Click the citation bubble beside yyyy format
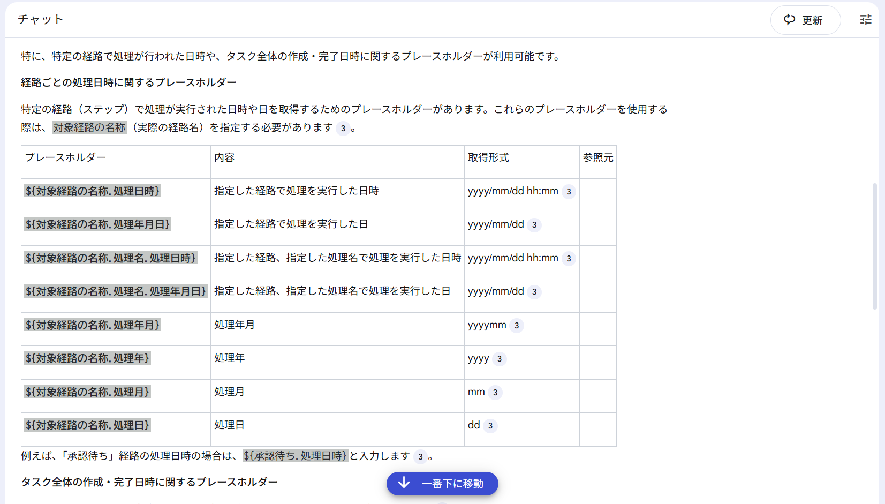 pos(499,359)
